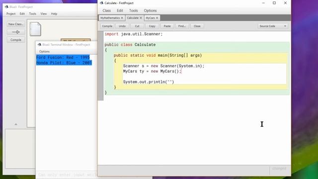
Task: Close the MyMathematics tab with its X
Action: 122,18
